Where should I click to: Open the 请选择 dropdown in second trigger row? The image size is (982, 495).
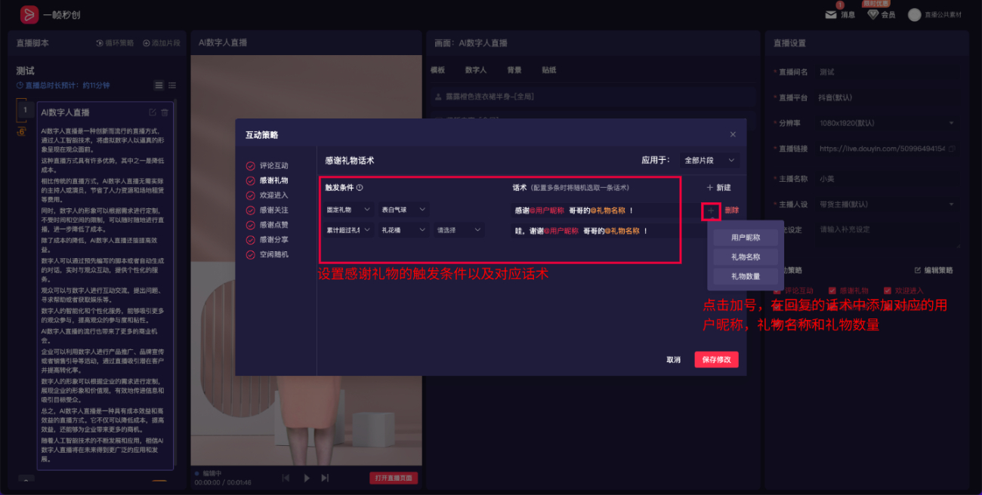459,230
